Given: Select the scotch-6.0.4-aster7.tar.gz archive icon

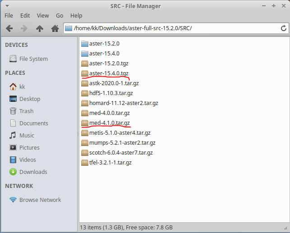Looking at the screenshot, I should [x=85, y=153].
